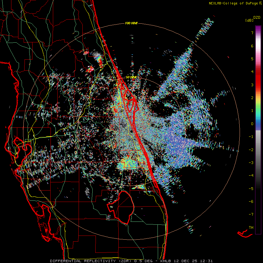This screenshot has height=263, width=263.
Task: Click the DZD legend title
Action: click(257, 17)
